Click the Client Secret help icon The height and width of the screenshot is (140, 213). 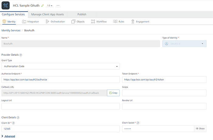[x=138, y=123]
